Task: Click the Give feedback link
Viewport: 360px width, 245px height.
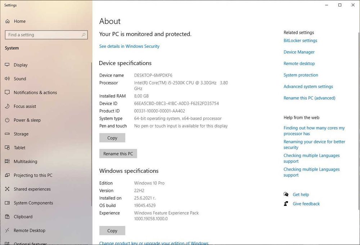Action: pyautogui.click(x=306, y=204)
